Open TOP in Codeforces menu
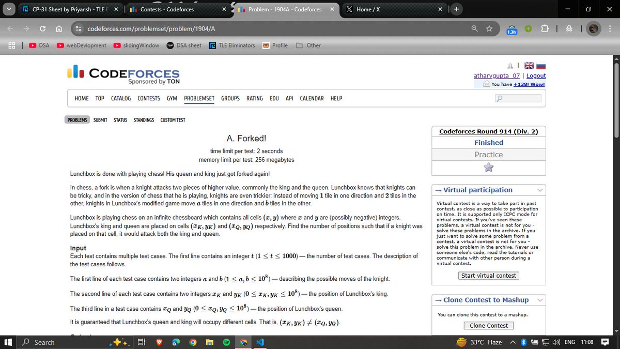This screenshot has width=620, height=349. pos(100,98)
